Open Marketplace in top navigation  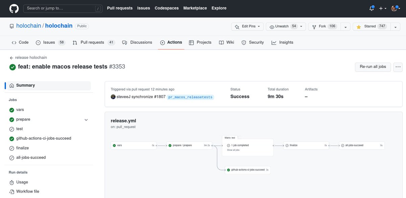coord(195,8)
